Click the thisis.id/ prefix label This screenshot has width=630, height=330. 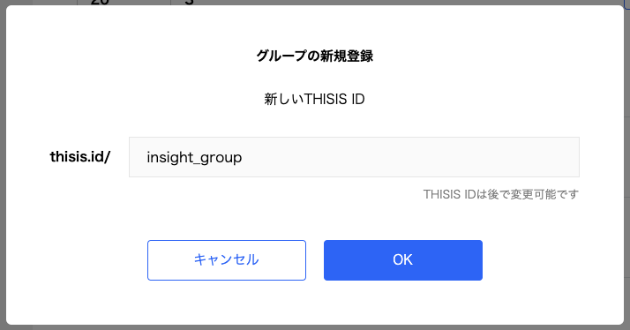[80, 157]
